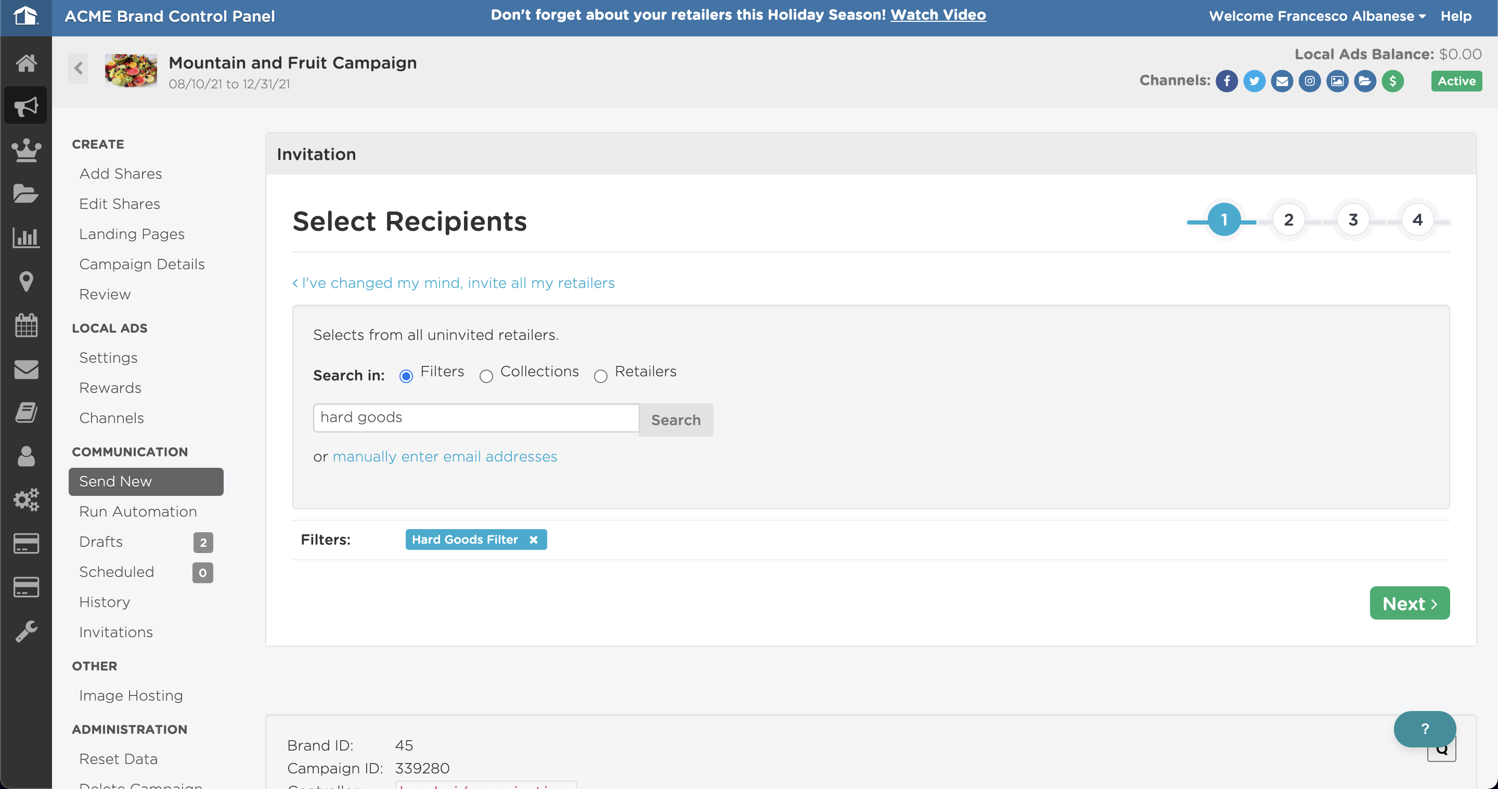Viewport: 1498px width, 789px height.
Task: Open the map pin locations icon
Action: tap(25, 281)
